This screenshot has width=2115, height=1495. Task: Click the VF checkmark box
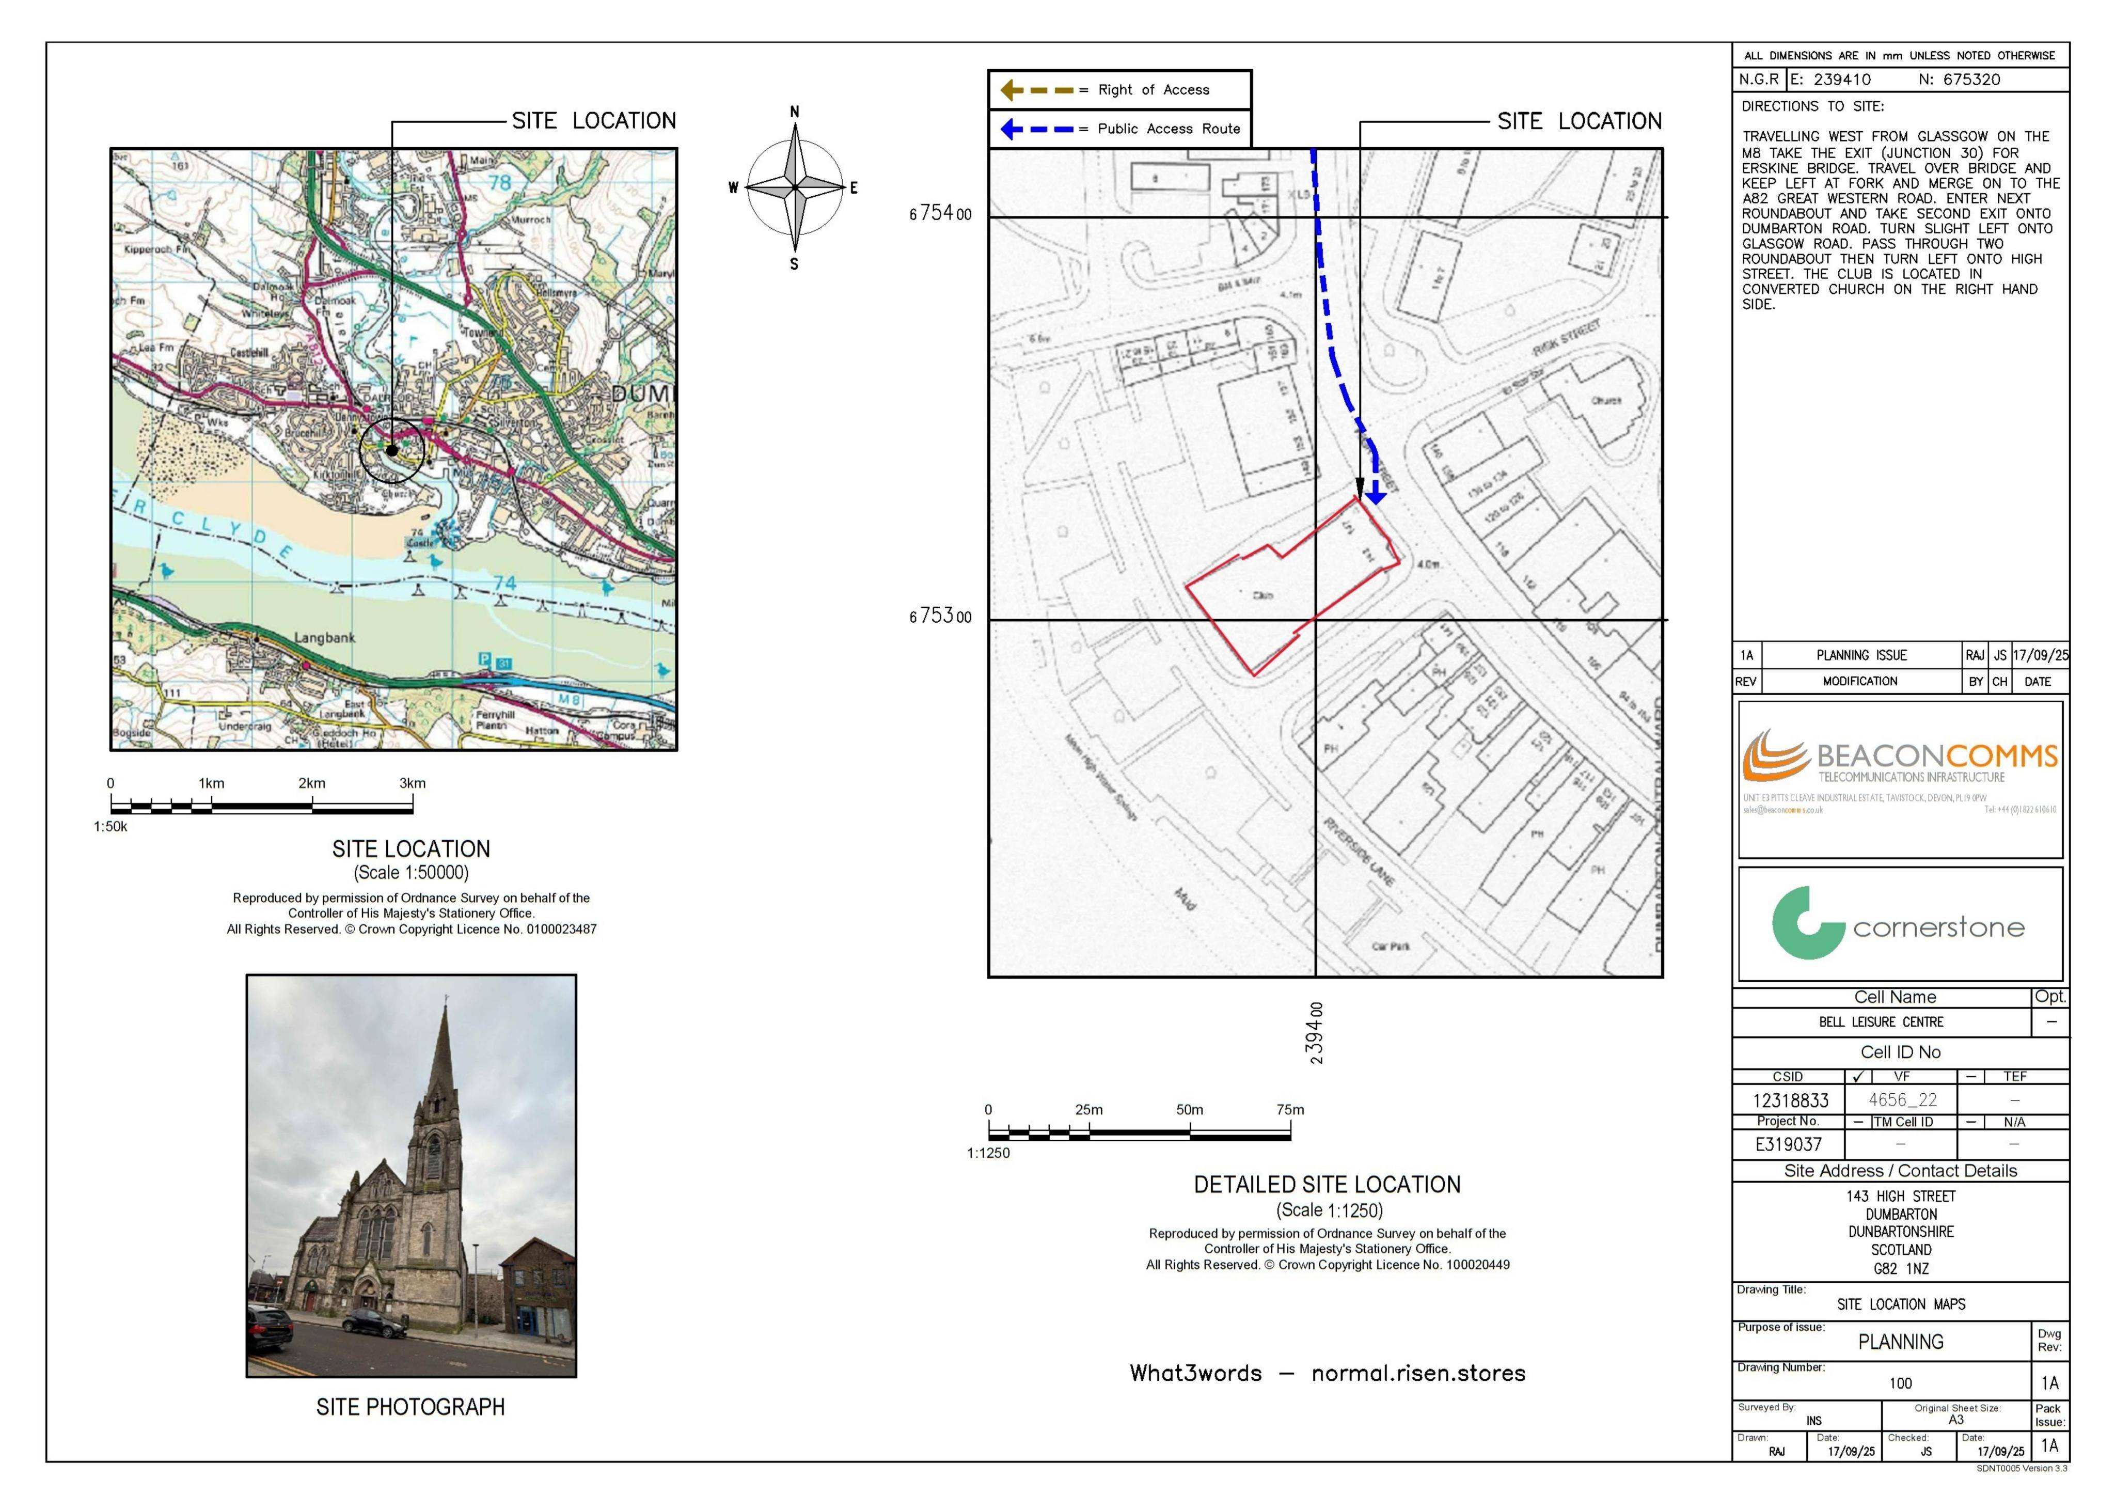point(1858,1076)
